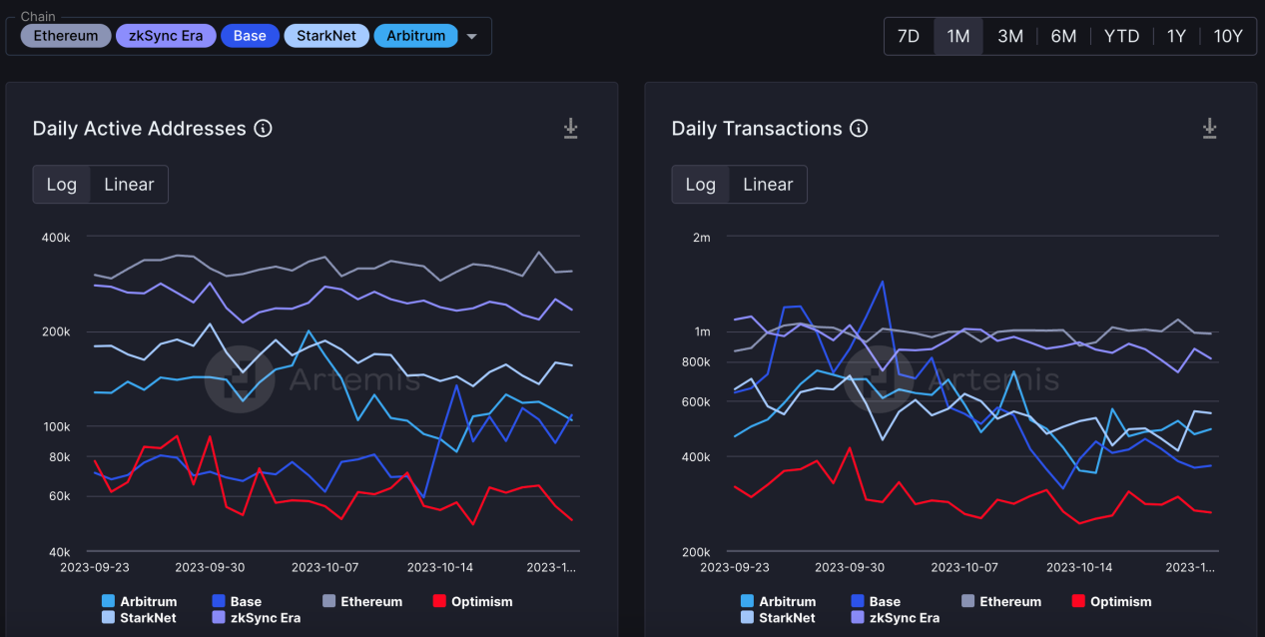Viewport: 1265px width, 637px height.
Task: Download the Daily Transactions chart data
Action: tap(1209, 128)
